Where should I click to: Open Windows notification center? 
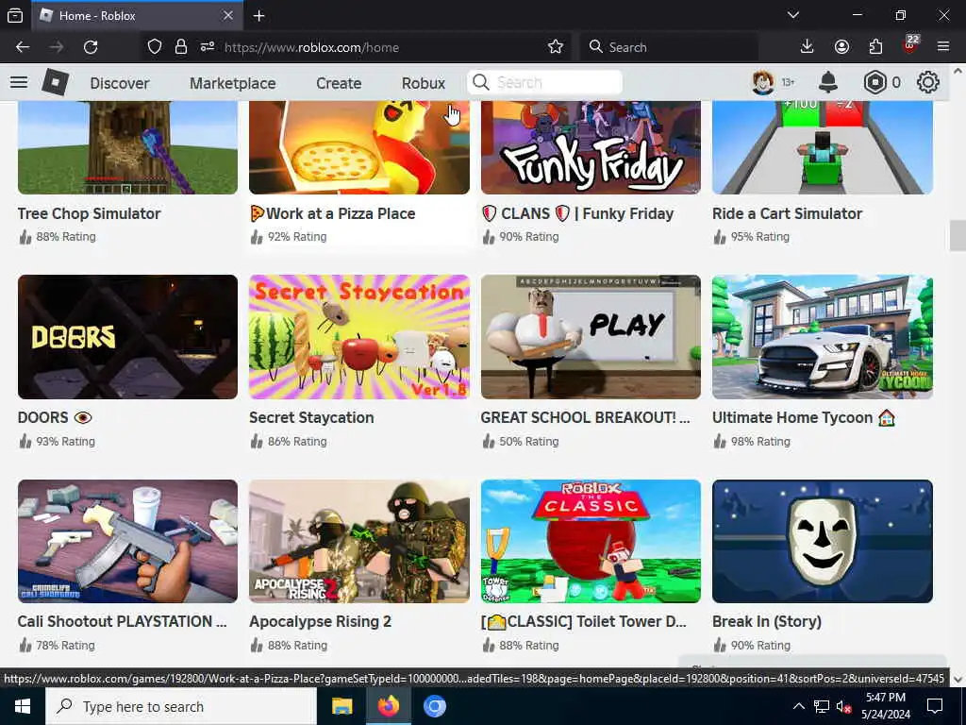[935, 706]
